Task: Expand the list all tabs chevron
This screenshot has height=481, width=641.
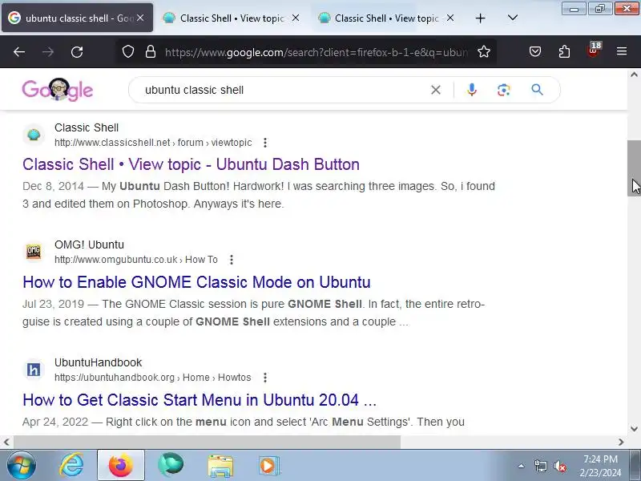Action: 512,18
